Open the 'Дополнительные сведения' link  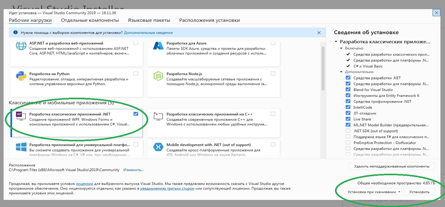148,33
